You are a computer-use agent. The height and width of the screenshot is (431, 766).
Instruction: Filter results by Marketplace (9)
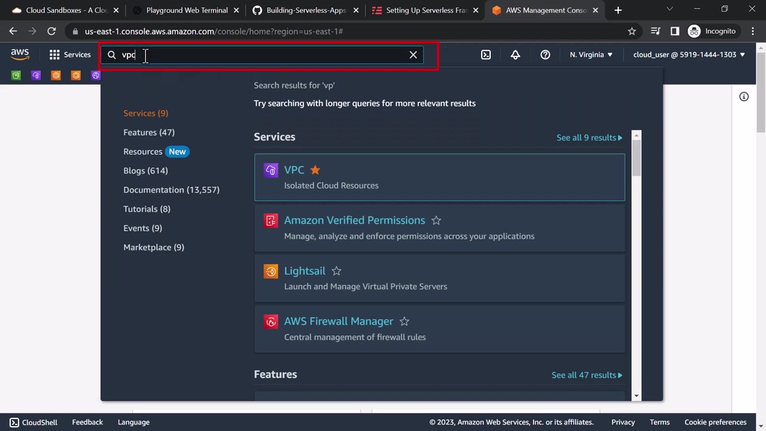154,247
